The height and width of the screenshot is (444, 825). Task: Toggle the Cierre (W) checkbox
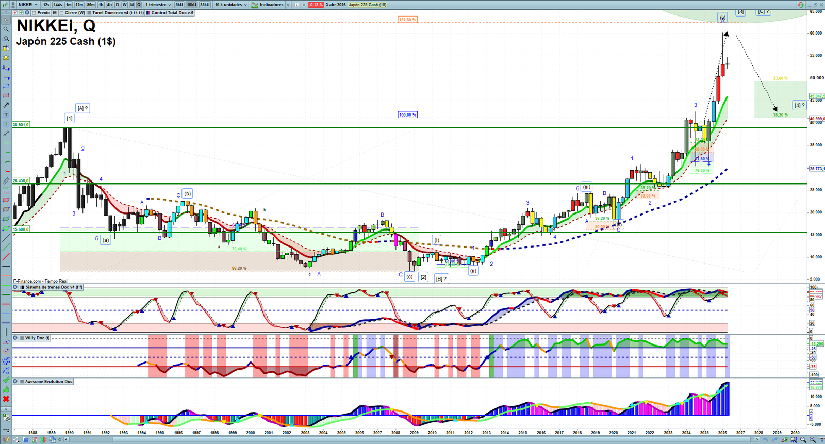62,13
